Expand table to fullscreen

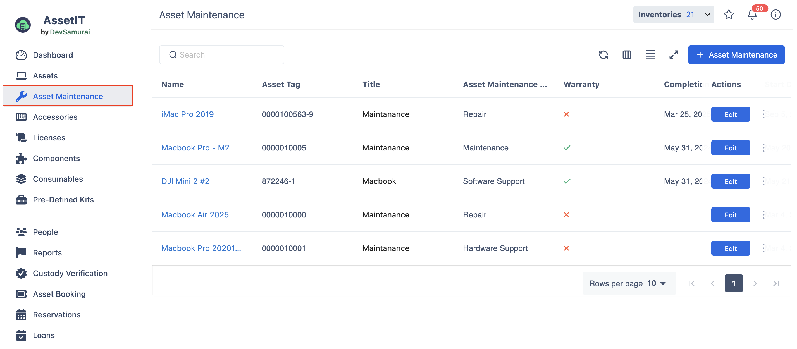pos(674,55)
